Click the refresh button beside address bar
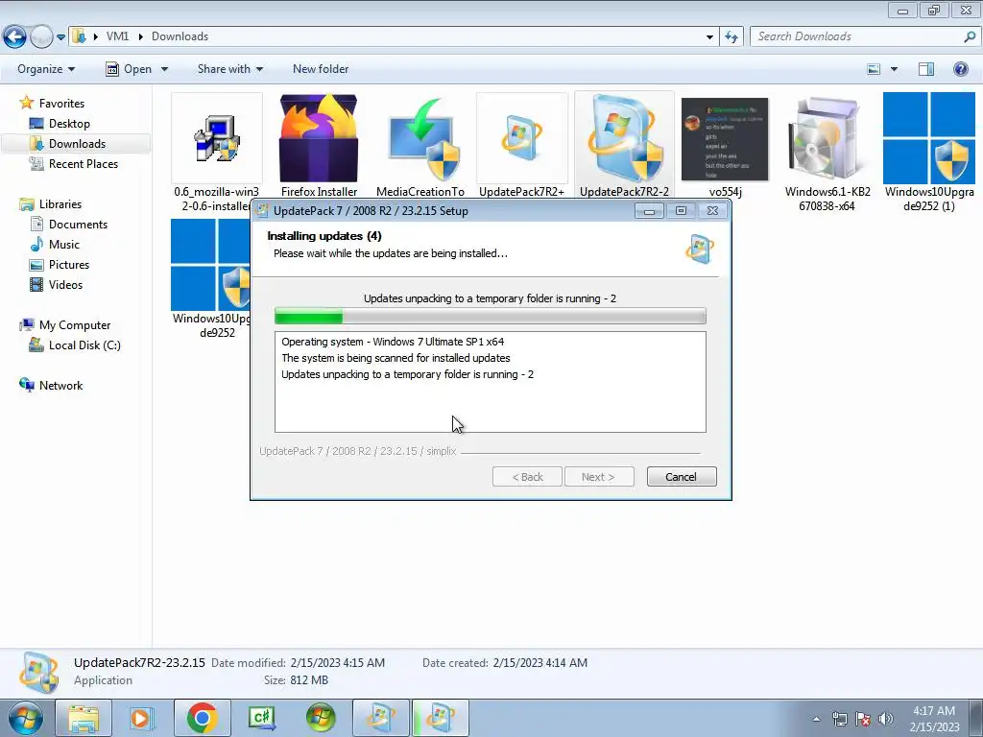 (731, 37)
